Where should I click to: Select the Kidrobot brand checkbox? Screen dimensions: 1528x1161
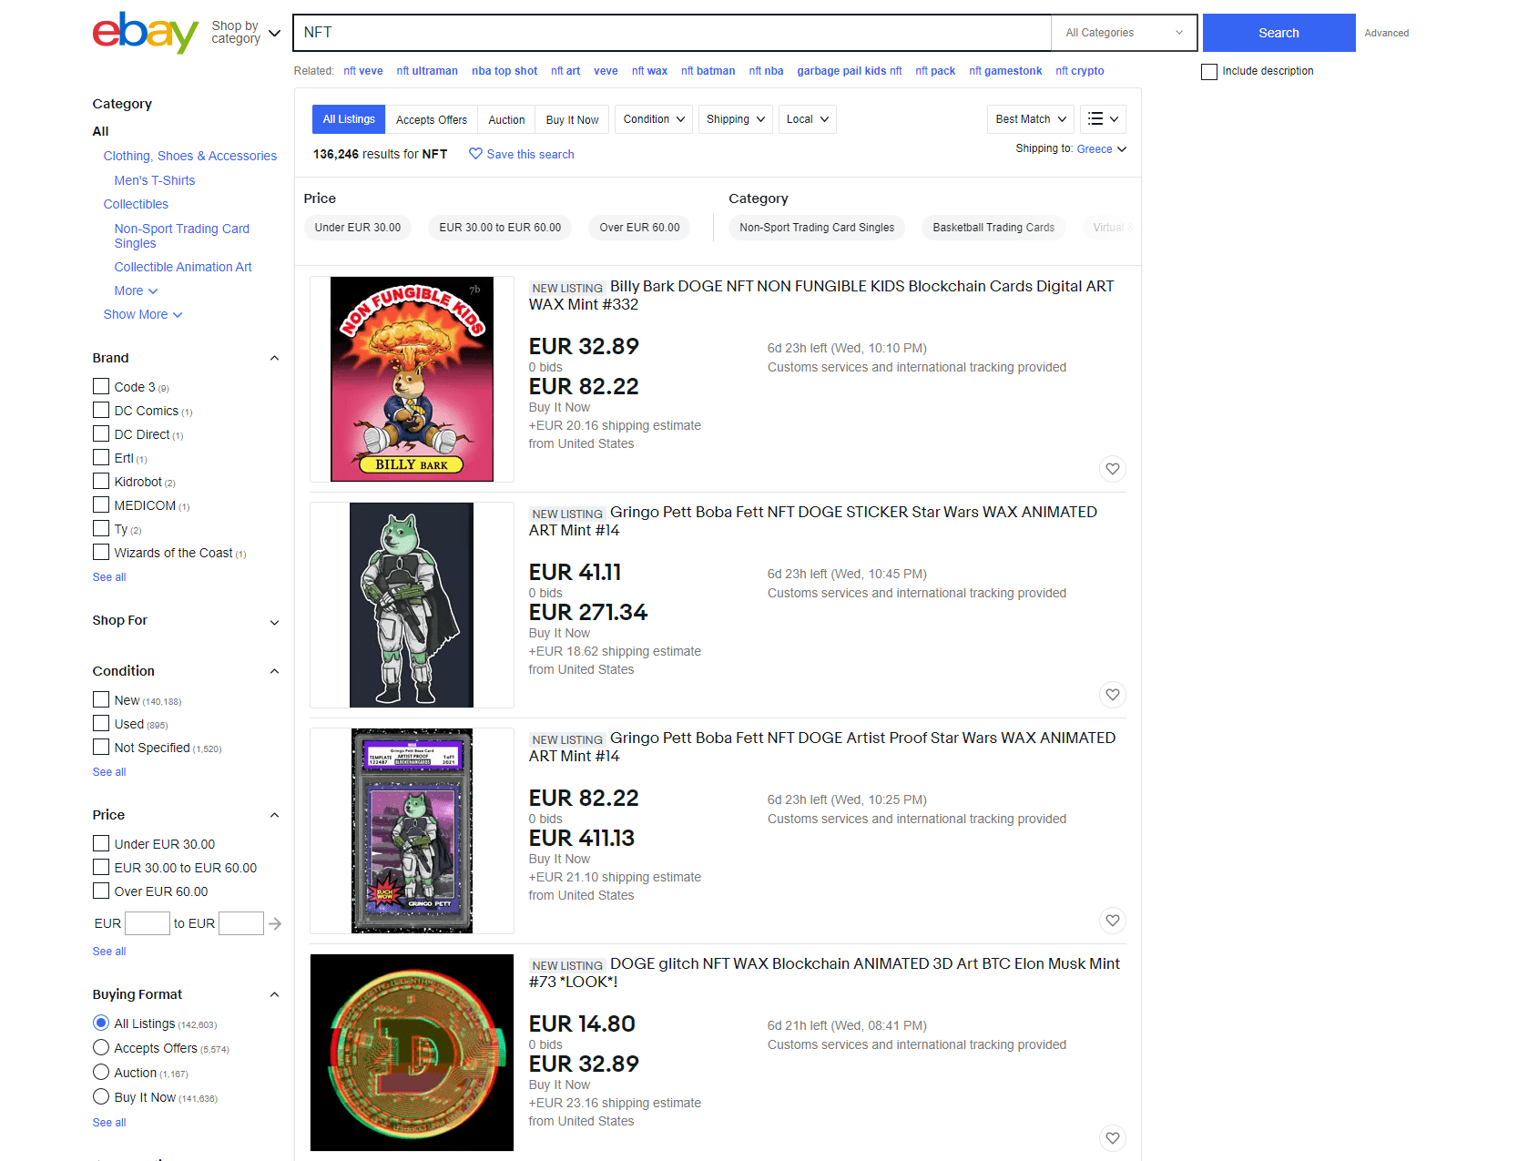(x=101, y=481)
